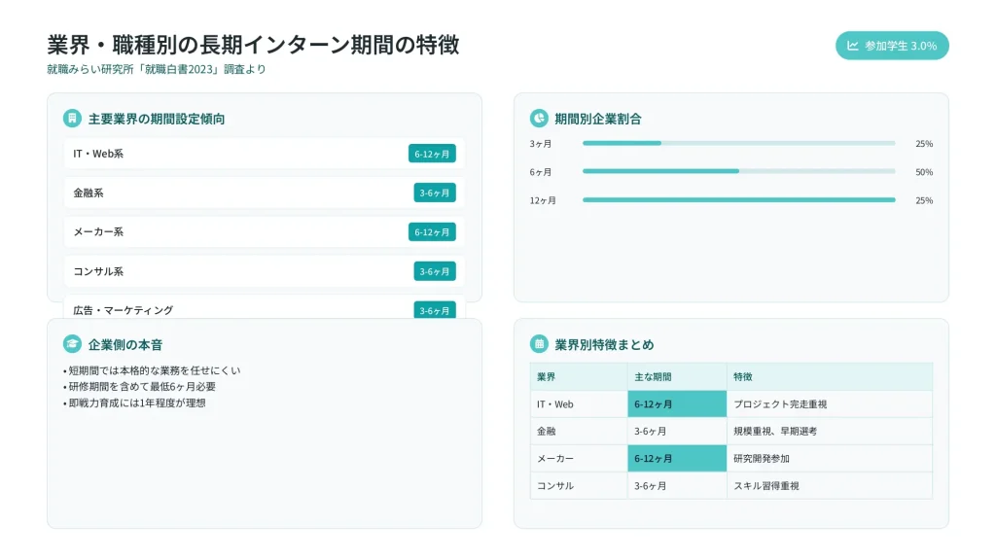996x560 pixels.
Task: Click the chart line icon in 参加学生 badge
Action: pos(853,46)
